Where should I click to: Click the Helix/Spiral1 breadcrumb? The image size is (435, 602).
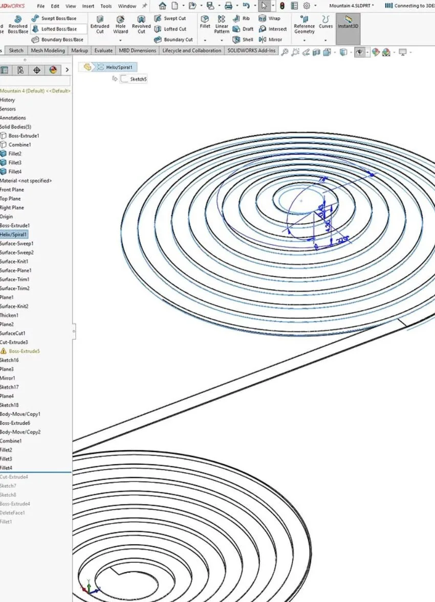(x=115, y=67)
